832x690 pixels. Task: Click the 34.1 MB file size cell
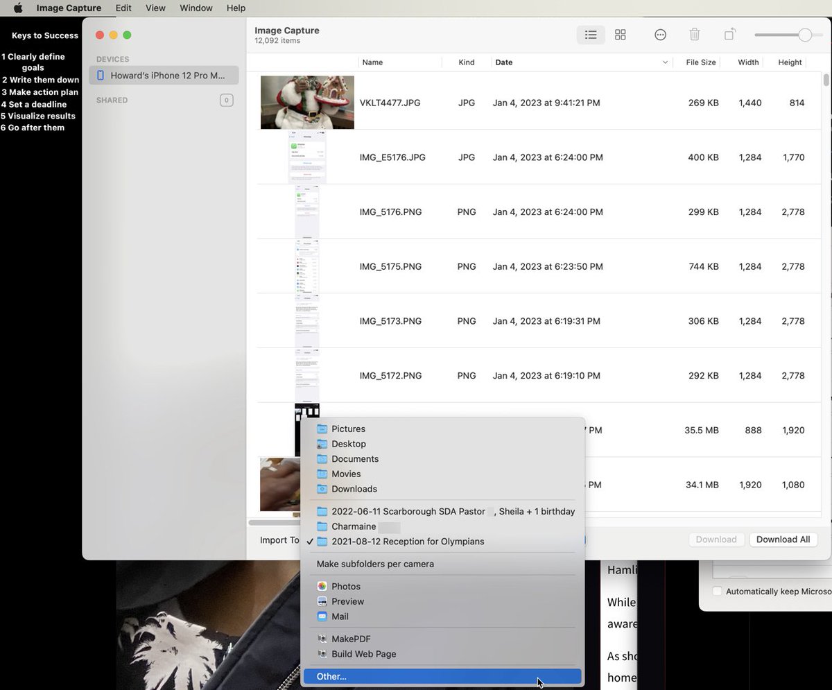click(x=702, y=485)
